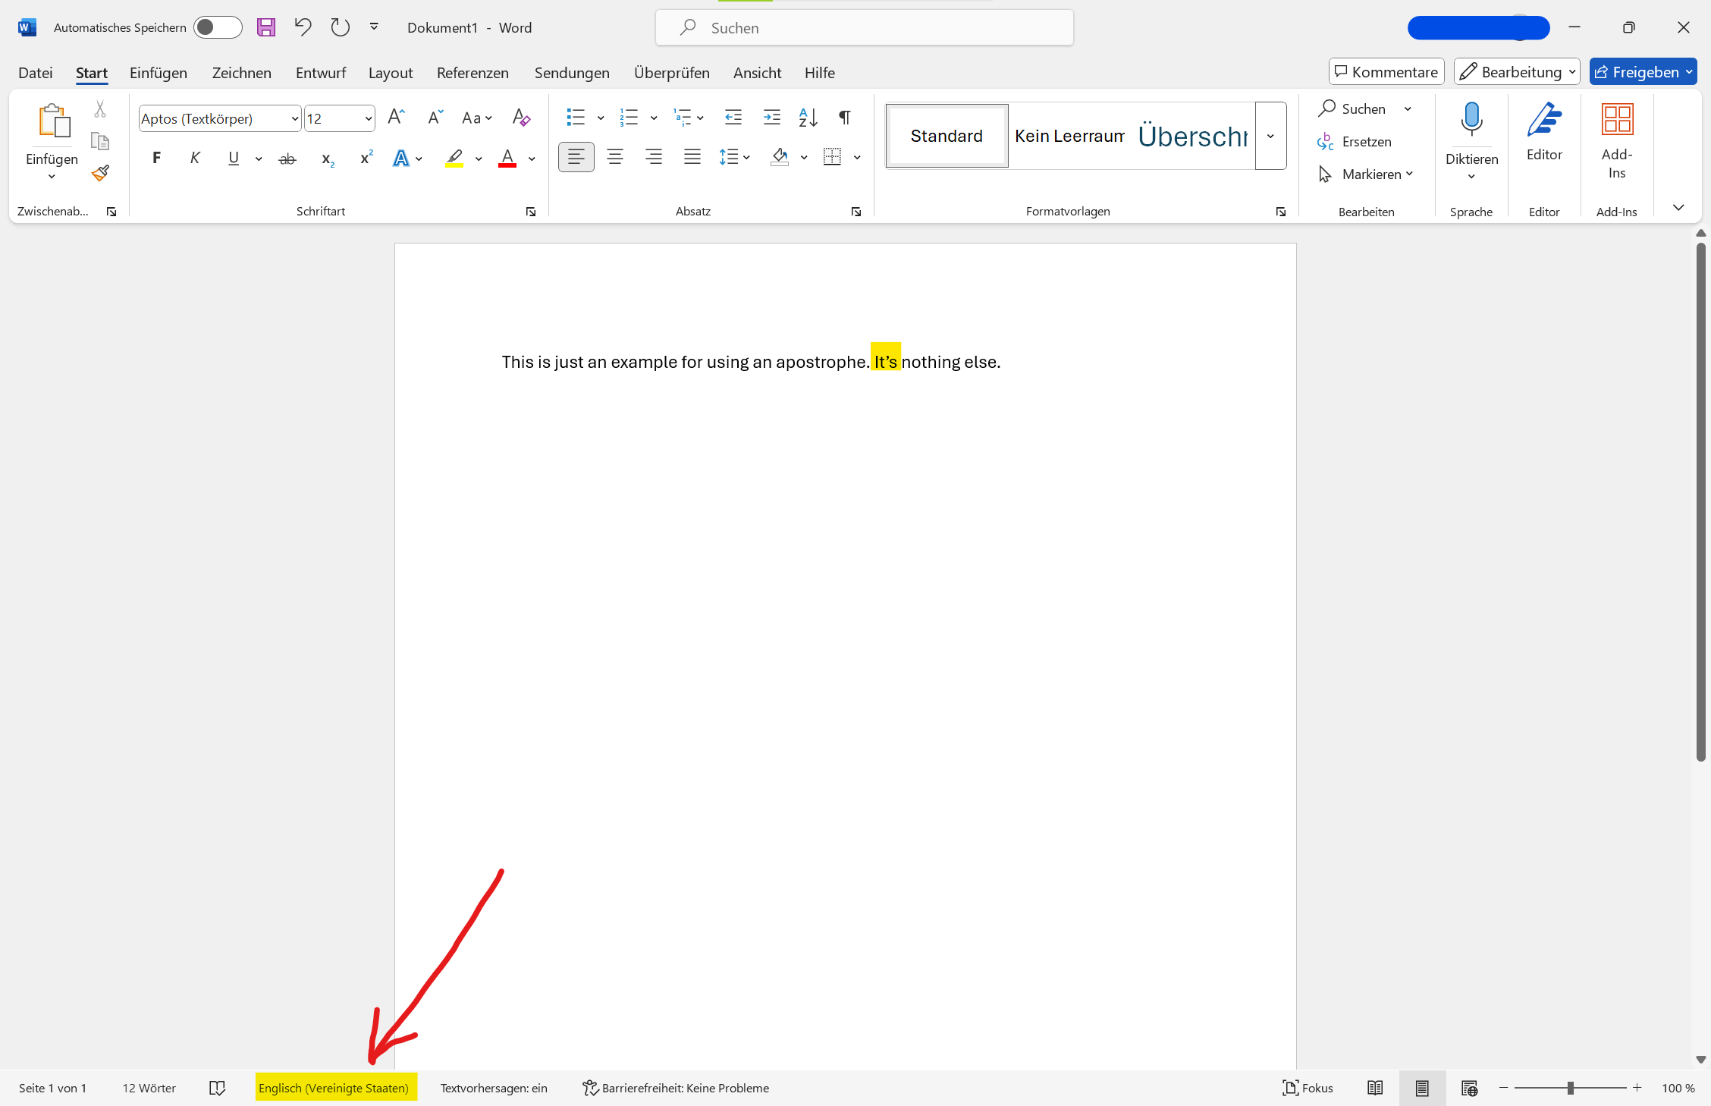Toggle bold formatting button

[x=156, y=158]
